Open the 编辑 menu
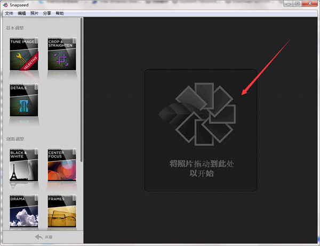This screenshot has width=320, height=246. 22,12
